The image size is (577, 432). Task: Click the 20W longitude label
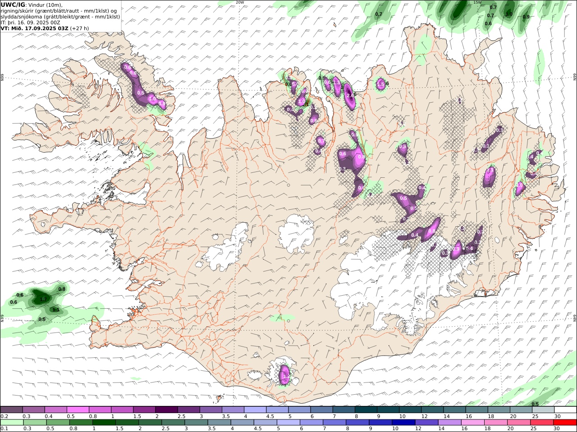pos(240,2)
